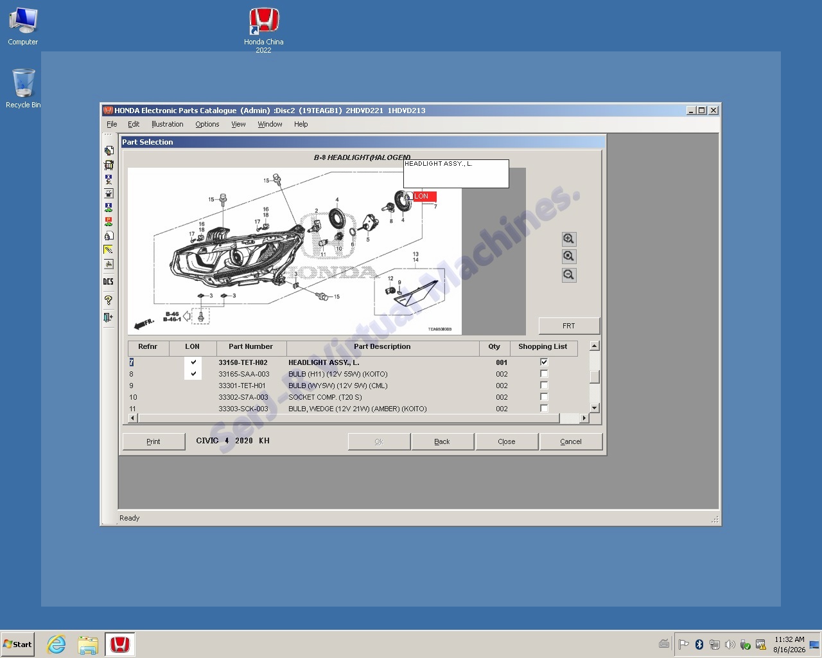Viewport: 822px width, 658px height.
Task: Click the Safely Remove Hardware tray icon
Action: coord(746,645)
